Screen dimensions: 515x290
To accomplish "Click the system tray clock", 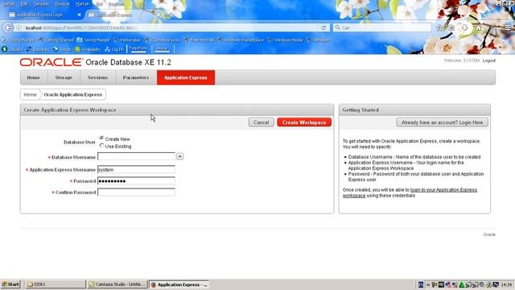I will pos(507,284).
